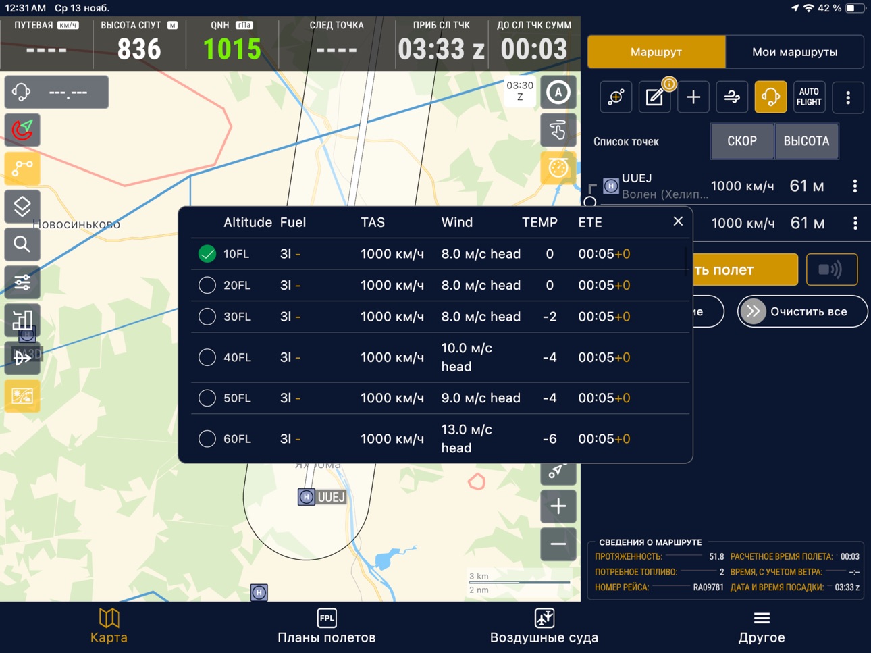871x653 pixels.
Task: Tap the Новосиньково map label
Action: click(76, 224)
